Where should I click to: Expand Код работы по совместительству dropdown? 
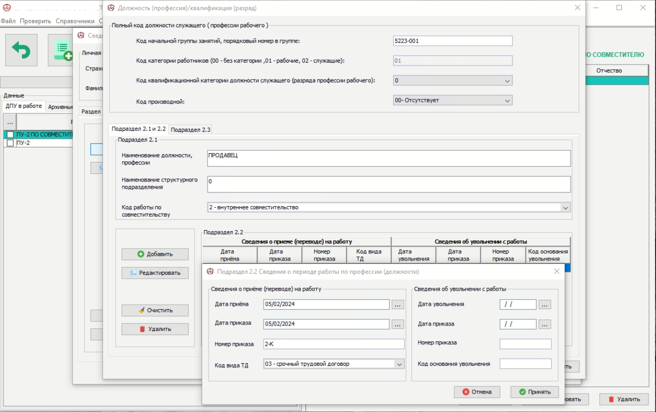coord(566,207)
